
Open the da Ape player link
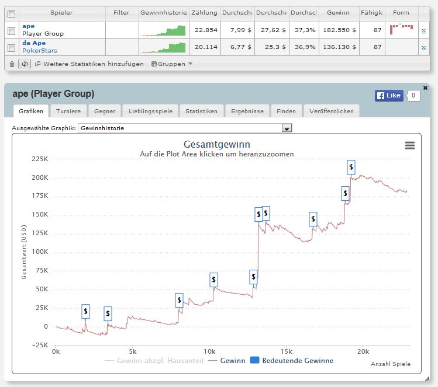point(34,43)
